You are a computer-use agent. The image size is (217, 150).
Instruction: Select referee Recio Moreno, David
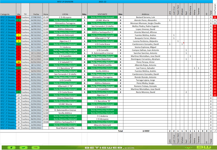point(145,92)
